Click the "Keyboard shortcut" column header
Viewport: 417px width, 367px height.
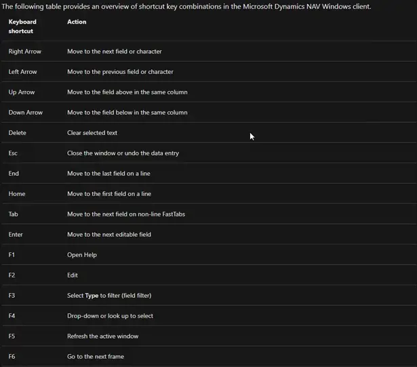click(22, 26)
